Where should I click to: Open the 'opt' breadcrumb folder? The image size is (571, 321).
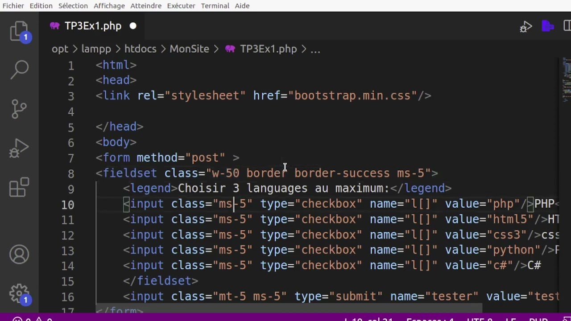(60, 49)
